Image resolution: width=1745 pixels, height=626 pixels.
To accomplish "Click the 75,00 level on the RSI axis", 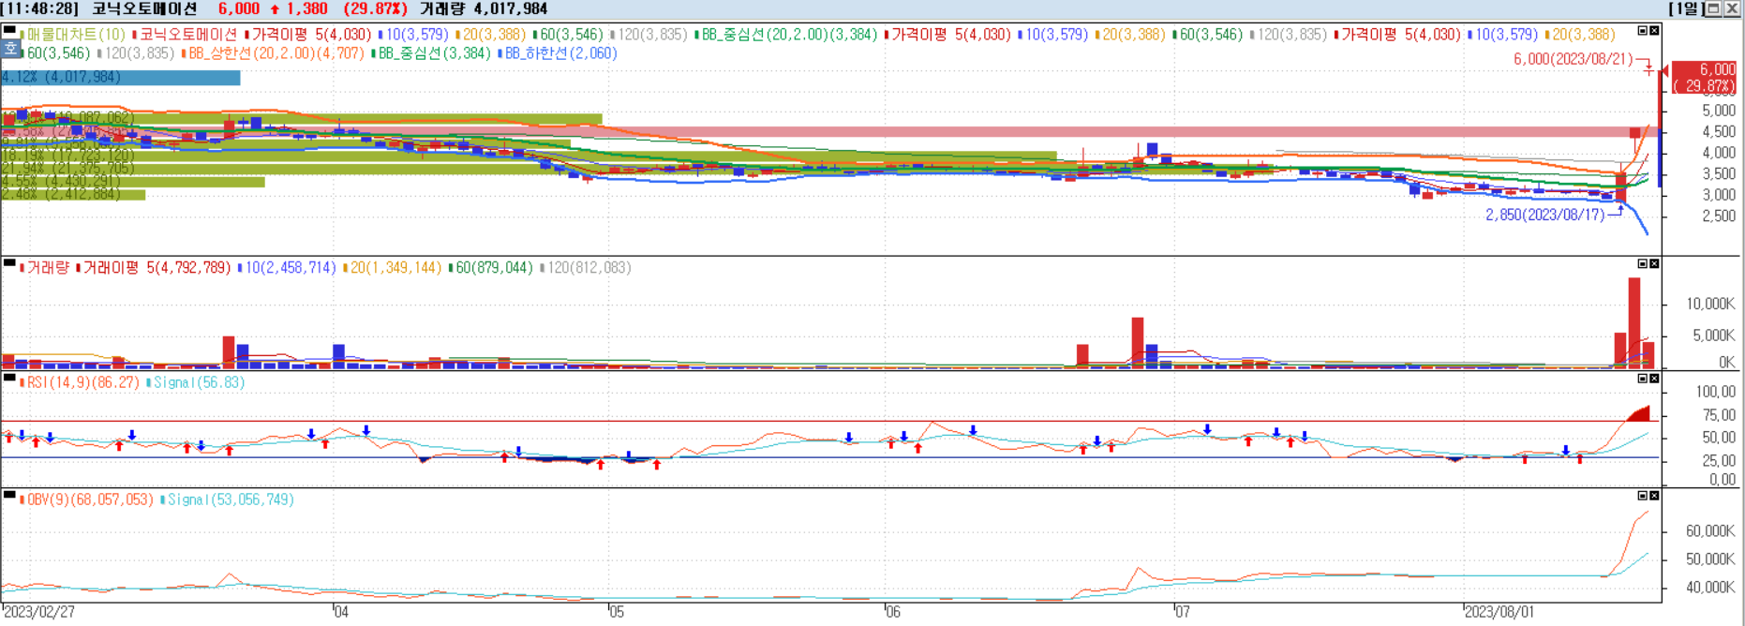I will (x=1717, y=415).
